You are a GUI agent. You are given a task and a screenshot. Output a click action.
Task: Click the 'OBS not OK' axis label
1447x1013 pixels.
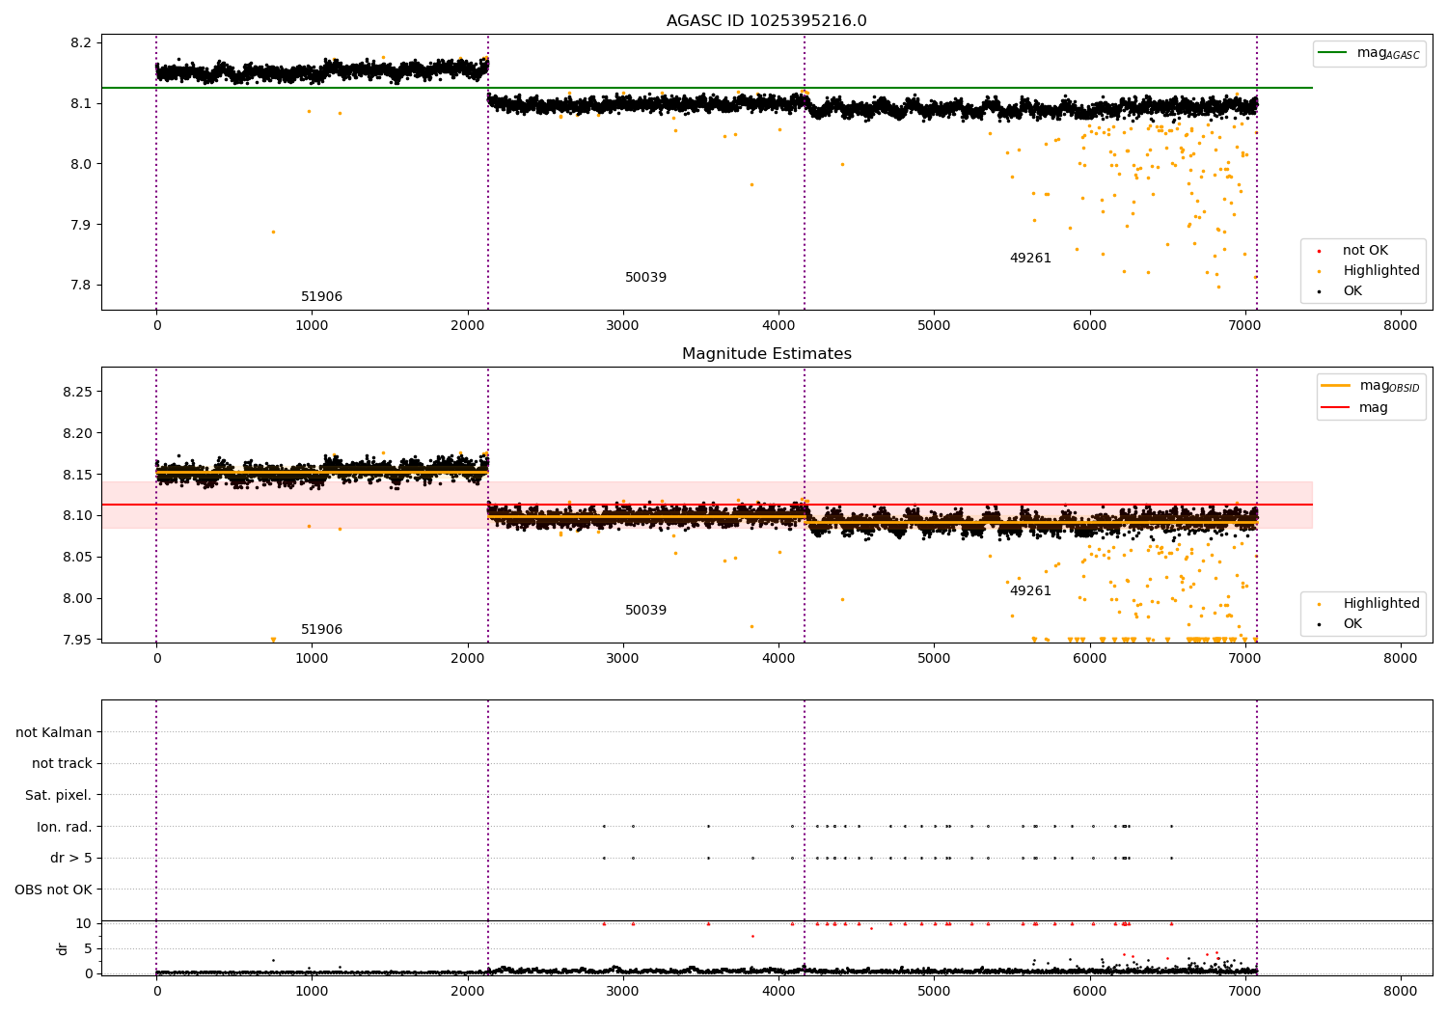pos(54,890)
